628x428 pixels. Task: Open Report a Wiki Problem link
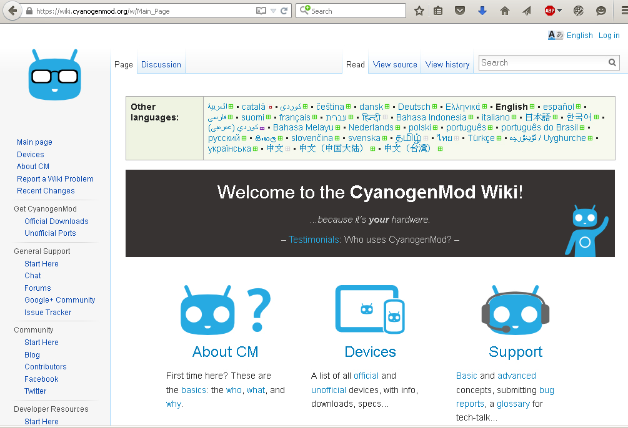tap(55, 179)
